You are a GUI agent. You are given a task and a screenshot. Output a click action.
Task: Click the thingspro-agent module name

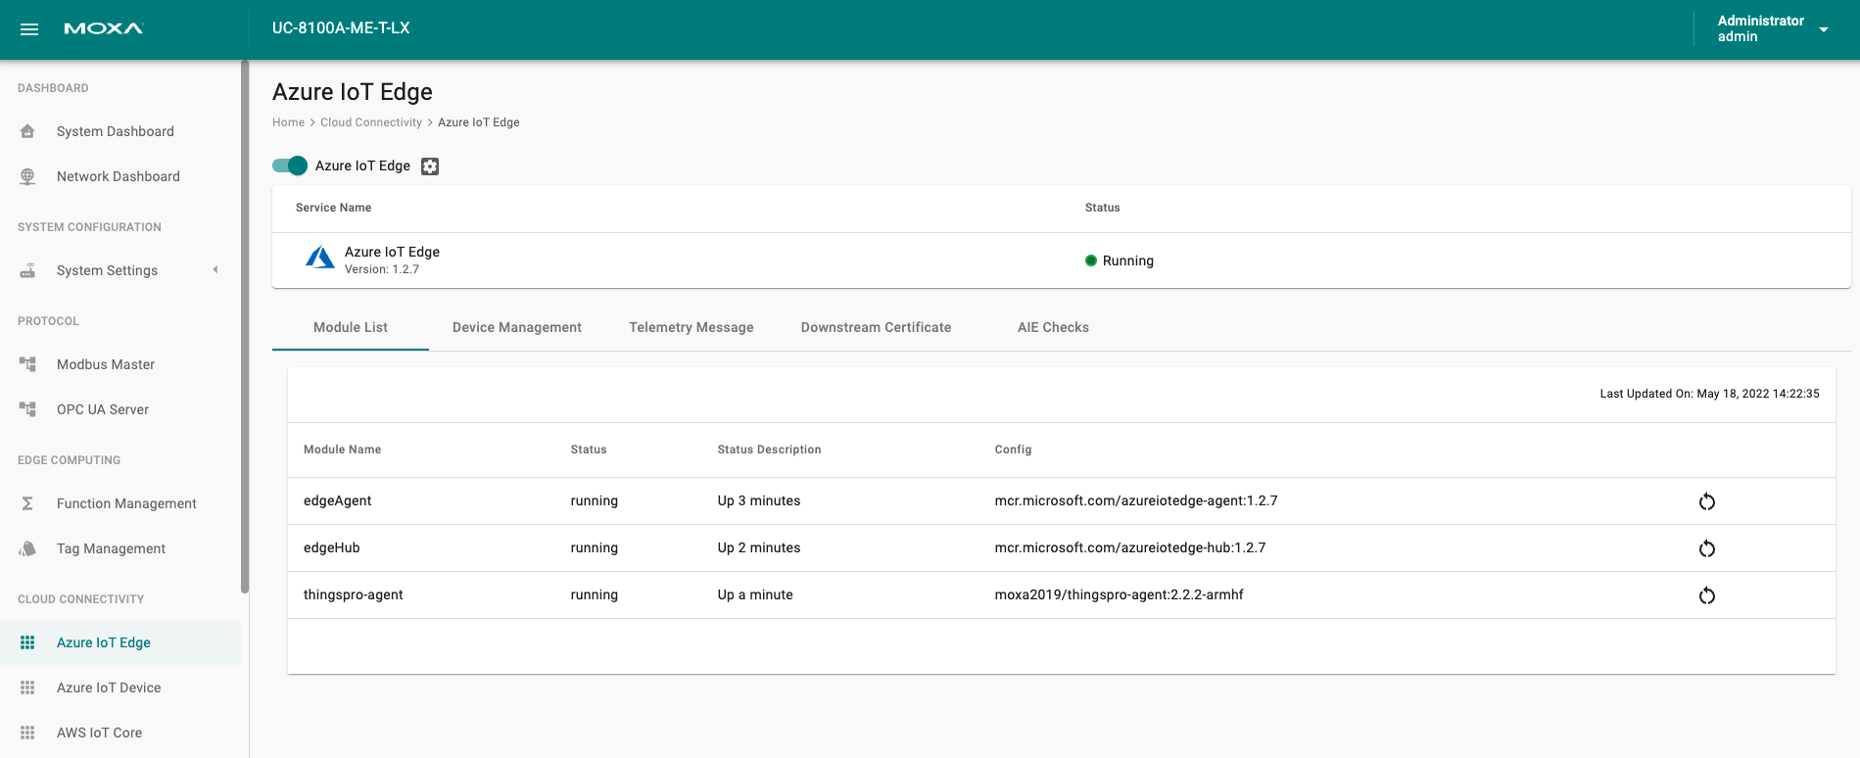(x=354, y=594)
